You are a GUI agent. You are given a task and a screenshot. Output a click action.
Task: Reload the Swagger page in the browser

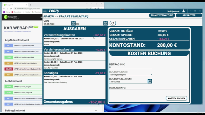[11, 9]
